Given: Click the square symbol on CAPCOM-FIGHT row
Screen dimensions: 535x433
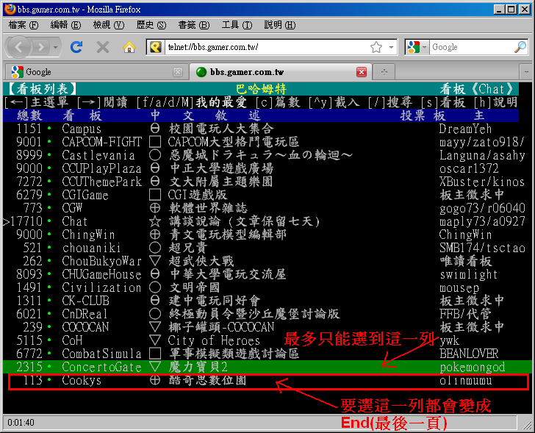Looking at the screenshot, I should [155, 142].
